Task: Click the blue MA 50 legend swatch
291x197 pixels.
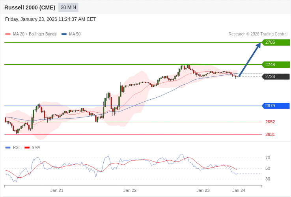Action: [x=64, y=34]
